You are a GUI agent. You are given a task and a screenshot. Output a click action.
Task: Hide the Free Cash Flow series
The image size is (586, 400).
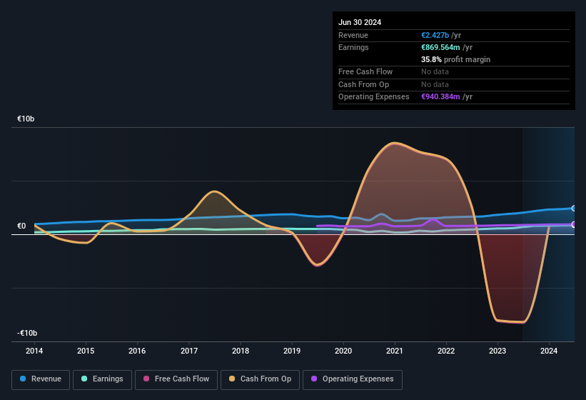click(x=176, y=379)
